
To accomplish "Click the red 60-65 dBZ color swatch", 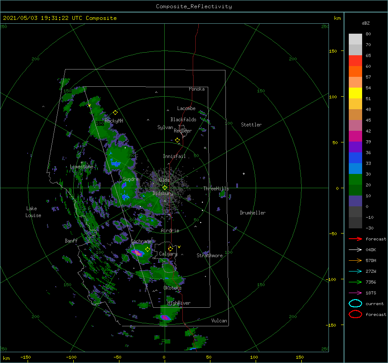I will pos(355,61).
